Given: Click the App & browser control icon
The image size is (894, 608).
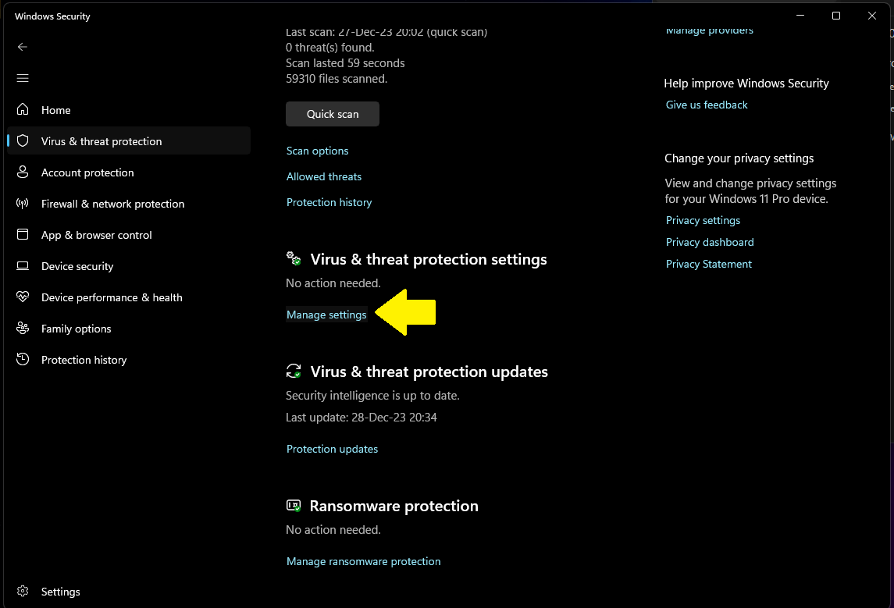Looking at the screenshot, I should (x=23, y=235).
